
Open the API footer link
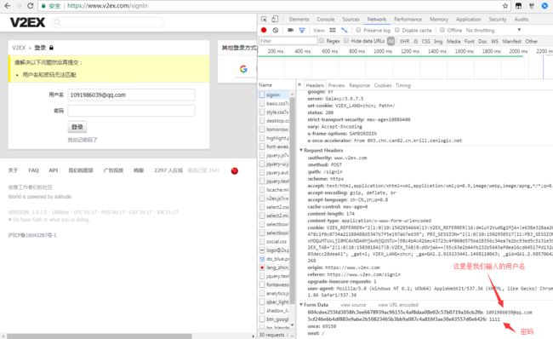(x=54, y=170)
